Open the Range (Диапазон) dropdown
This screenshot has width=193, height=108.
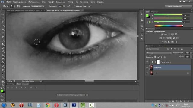pyautogui.click(x=38, y=6)
